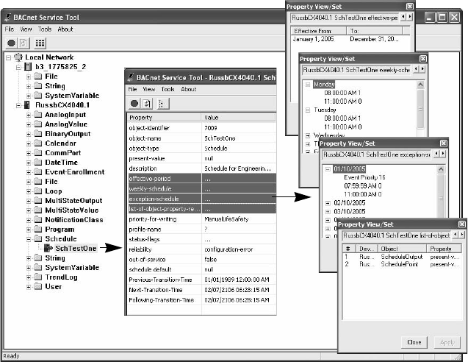Click the priority-for-writing property row

pos(201,219)
